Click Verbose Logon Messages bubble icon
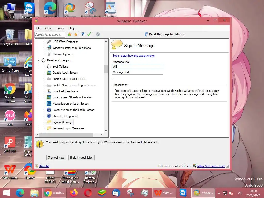This screenshot has height=198, width=264. 49,128
